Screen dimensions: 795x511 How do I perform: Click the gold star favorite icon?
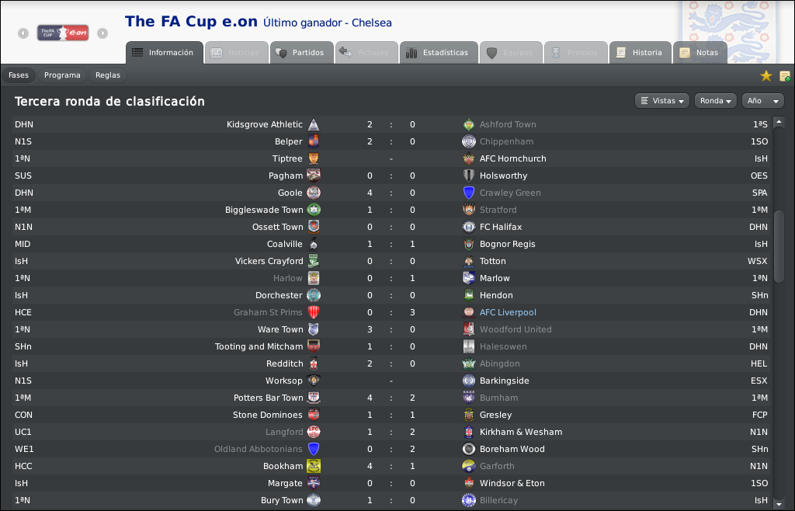[x=765, y=76]
